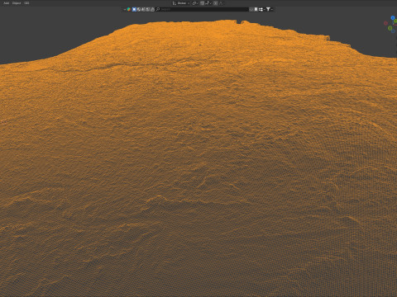The image size is (397, 297).
Task: Open the Object menu
Action: 17,3
